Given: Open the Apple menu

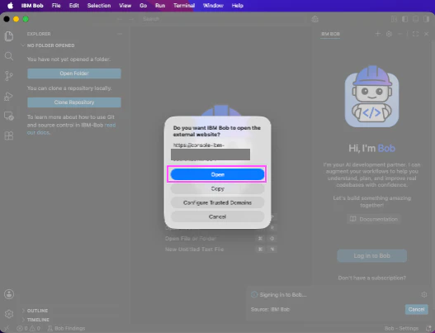Looking at the screenshot, I should (x=10, y=6).
